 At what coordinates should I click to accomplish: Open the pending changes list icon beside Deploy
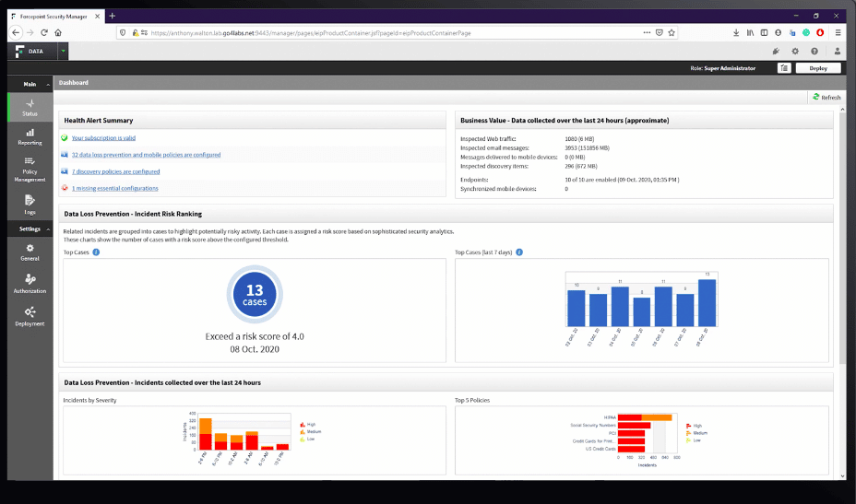[x=784, y=68]
